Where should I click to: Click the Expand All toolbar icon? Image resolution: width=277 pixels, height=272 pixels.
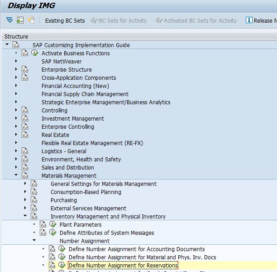click(10, 20)
